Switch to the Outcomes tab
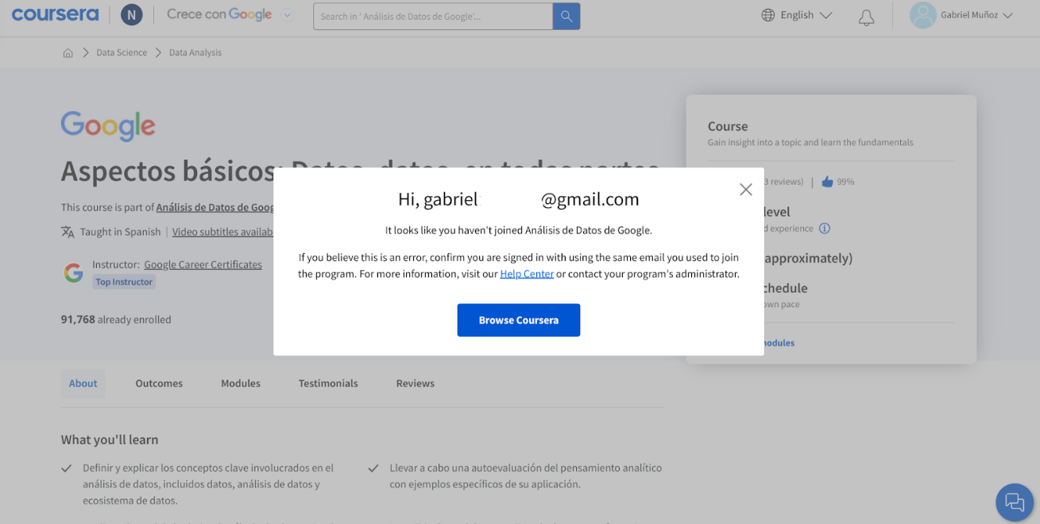The height and width of the screenshot is (524, 1040). click(159, 383)
